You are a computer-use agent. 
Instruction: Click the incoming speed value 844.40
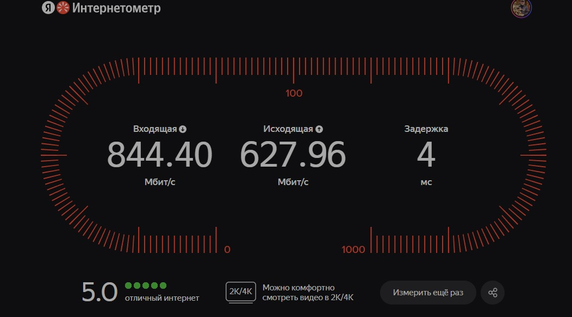pos(159,155)
